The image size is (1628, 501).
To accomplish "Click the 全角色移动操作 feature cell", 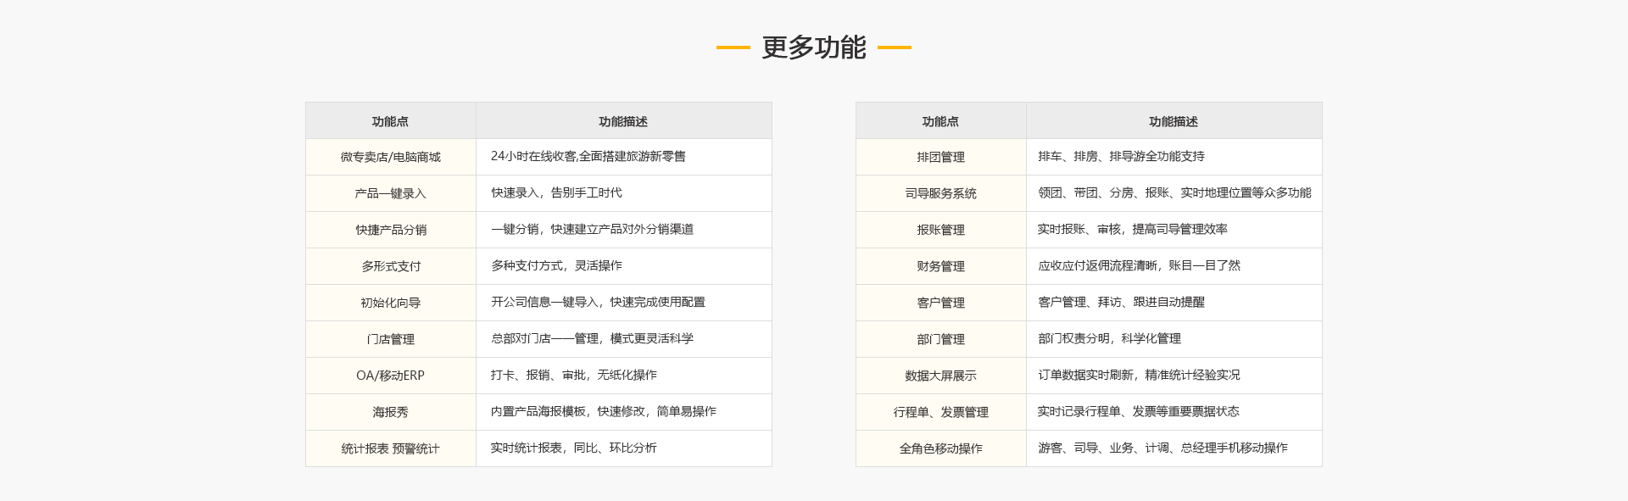I will click(x=940, y=448).
